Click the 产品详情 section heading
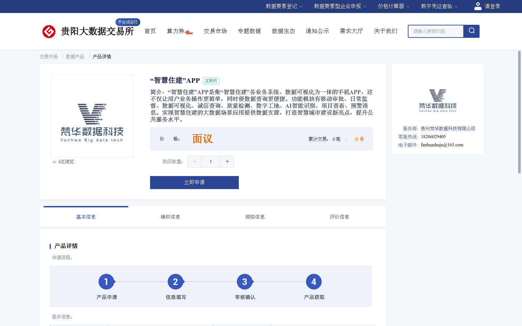 pos(66,246)
